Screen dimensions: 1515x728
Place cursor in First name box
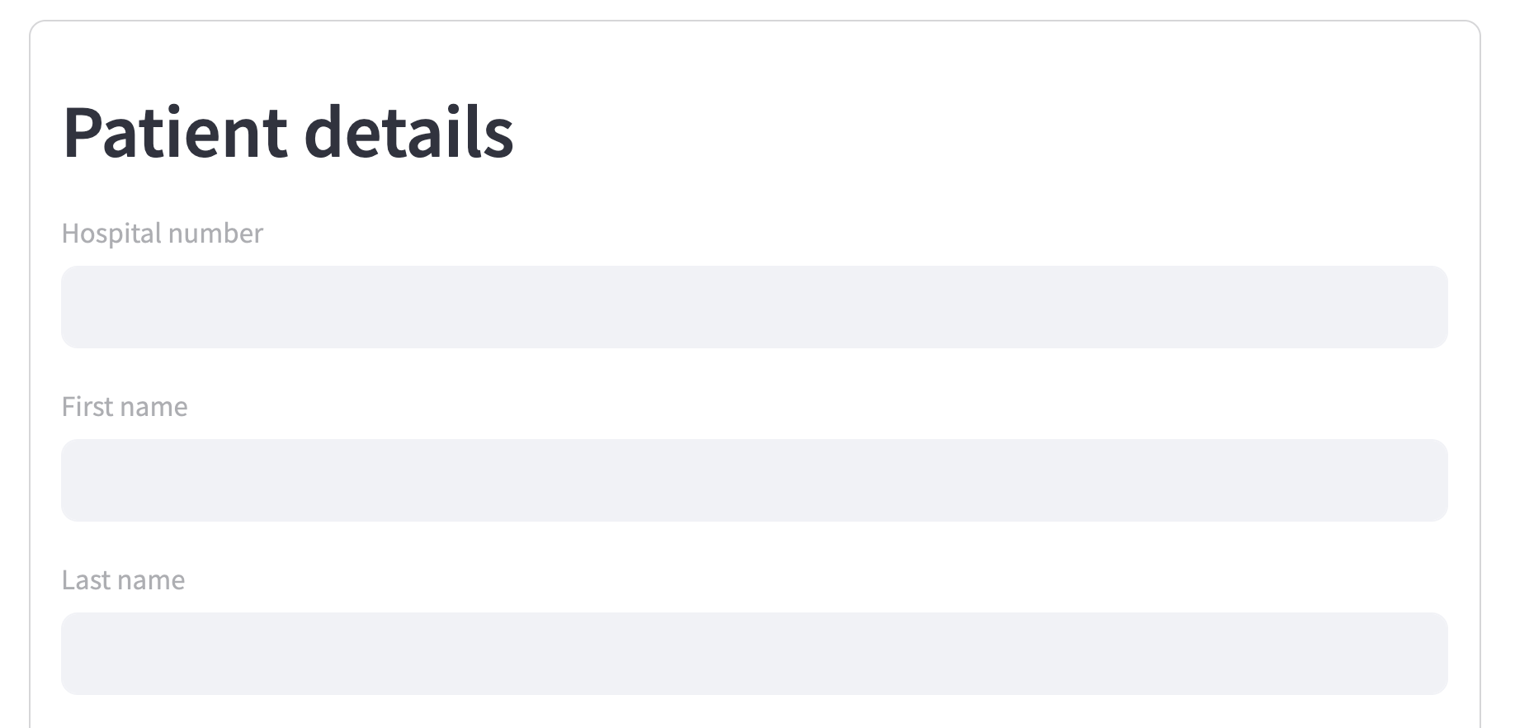pyautogui.click(x=754, y=480)
